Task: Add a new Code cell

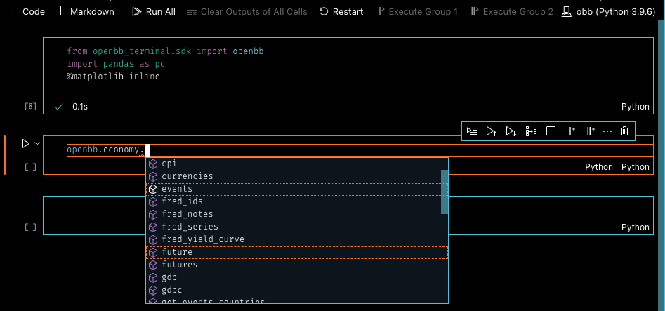Action: 27,11
